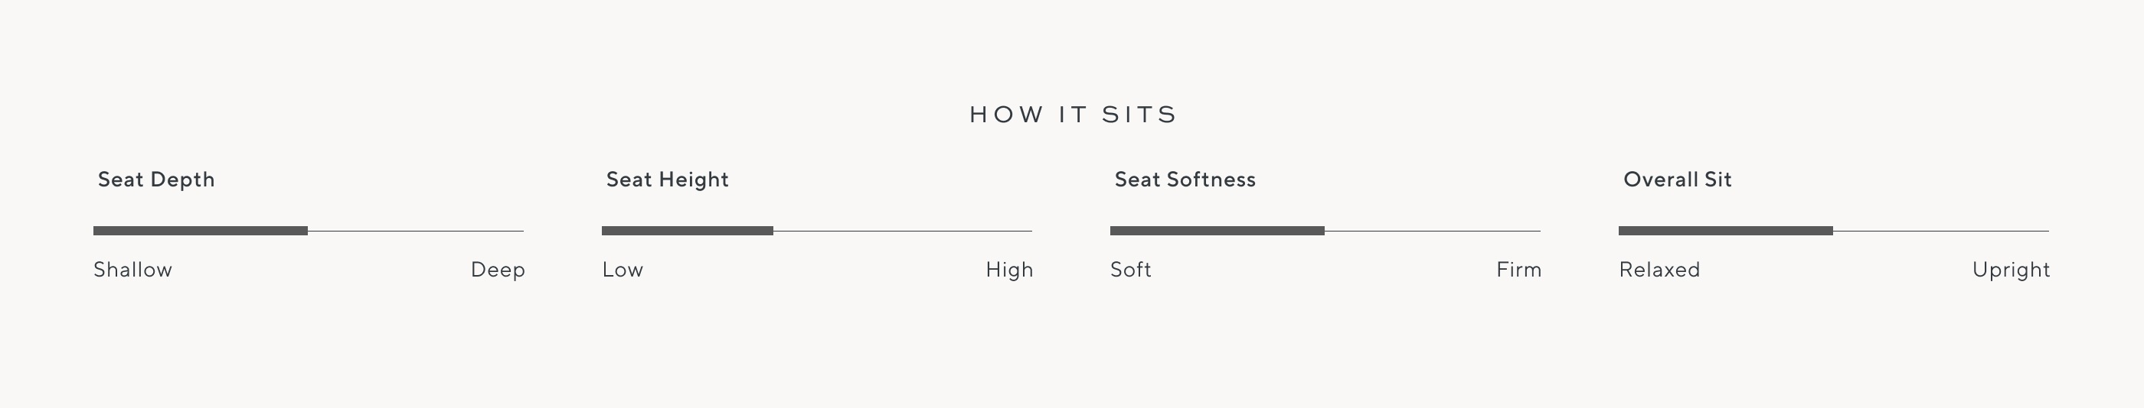Click the Shallow end label
The image size is (2144, 408).
coord(133,270)
